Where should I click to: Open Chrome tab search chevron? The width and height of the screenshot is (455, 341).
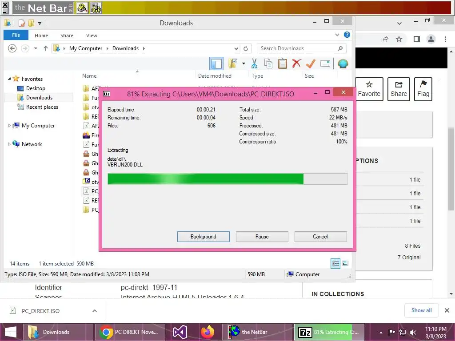tap(399, 23)
